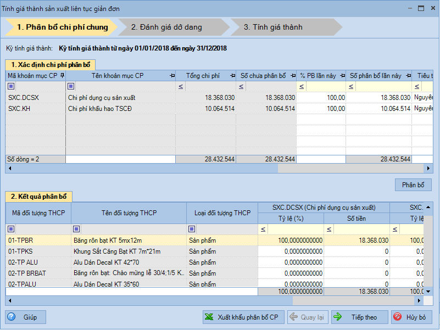Go to step 3. Tính giá thành
Viewport: 440px width, 330px height.
(x=286, y=27)
